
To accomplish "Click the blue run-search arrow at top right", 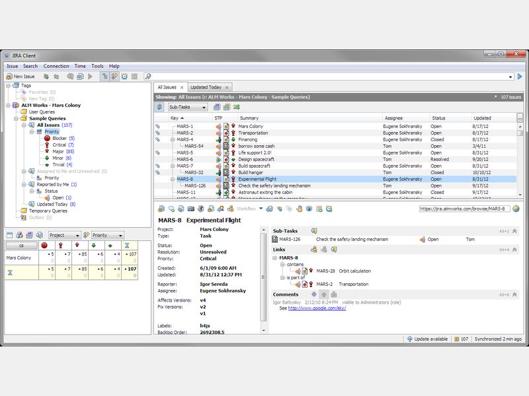I will pyautogui.click(x=520, y=77).
